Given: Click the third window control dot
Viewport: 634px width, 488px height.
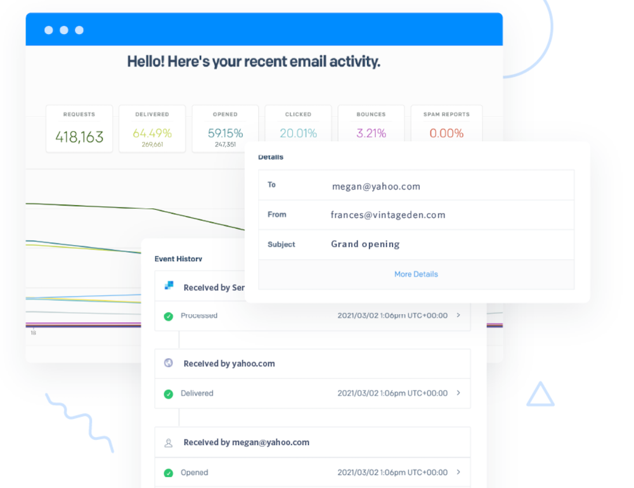Looking at the screenshot, I should click(79, 30).
